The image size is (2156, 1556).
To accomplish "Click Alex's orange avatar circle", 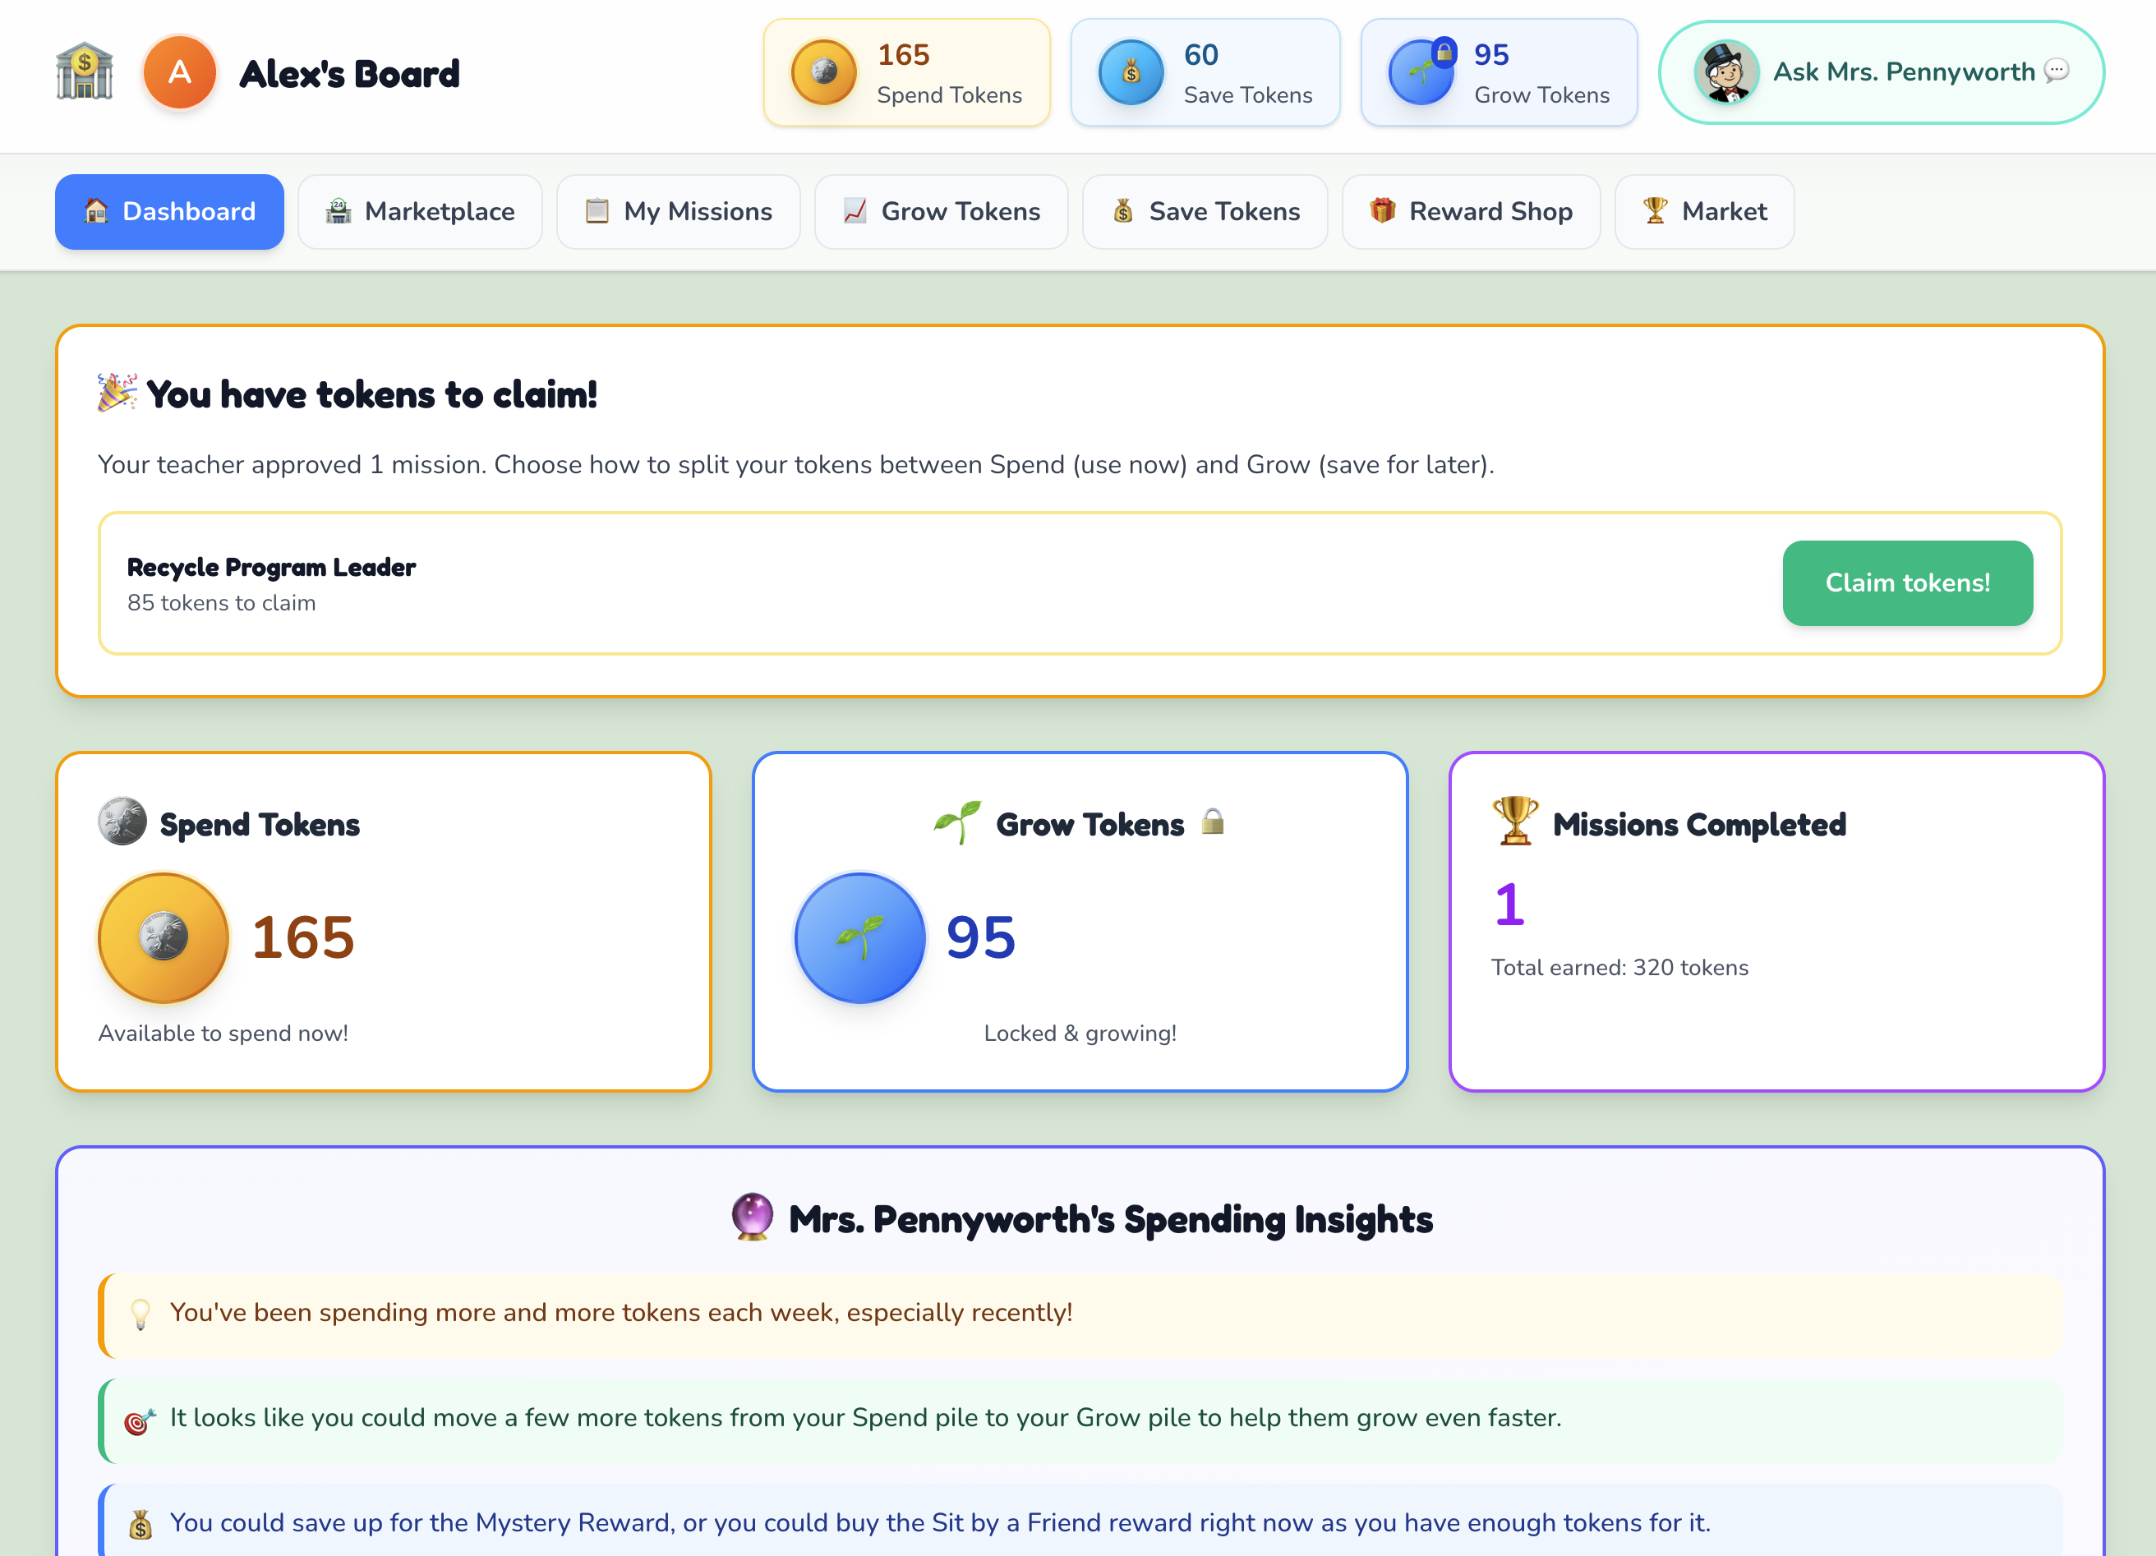I will pyautogui.click(x=180, y=73).
